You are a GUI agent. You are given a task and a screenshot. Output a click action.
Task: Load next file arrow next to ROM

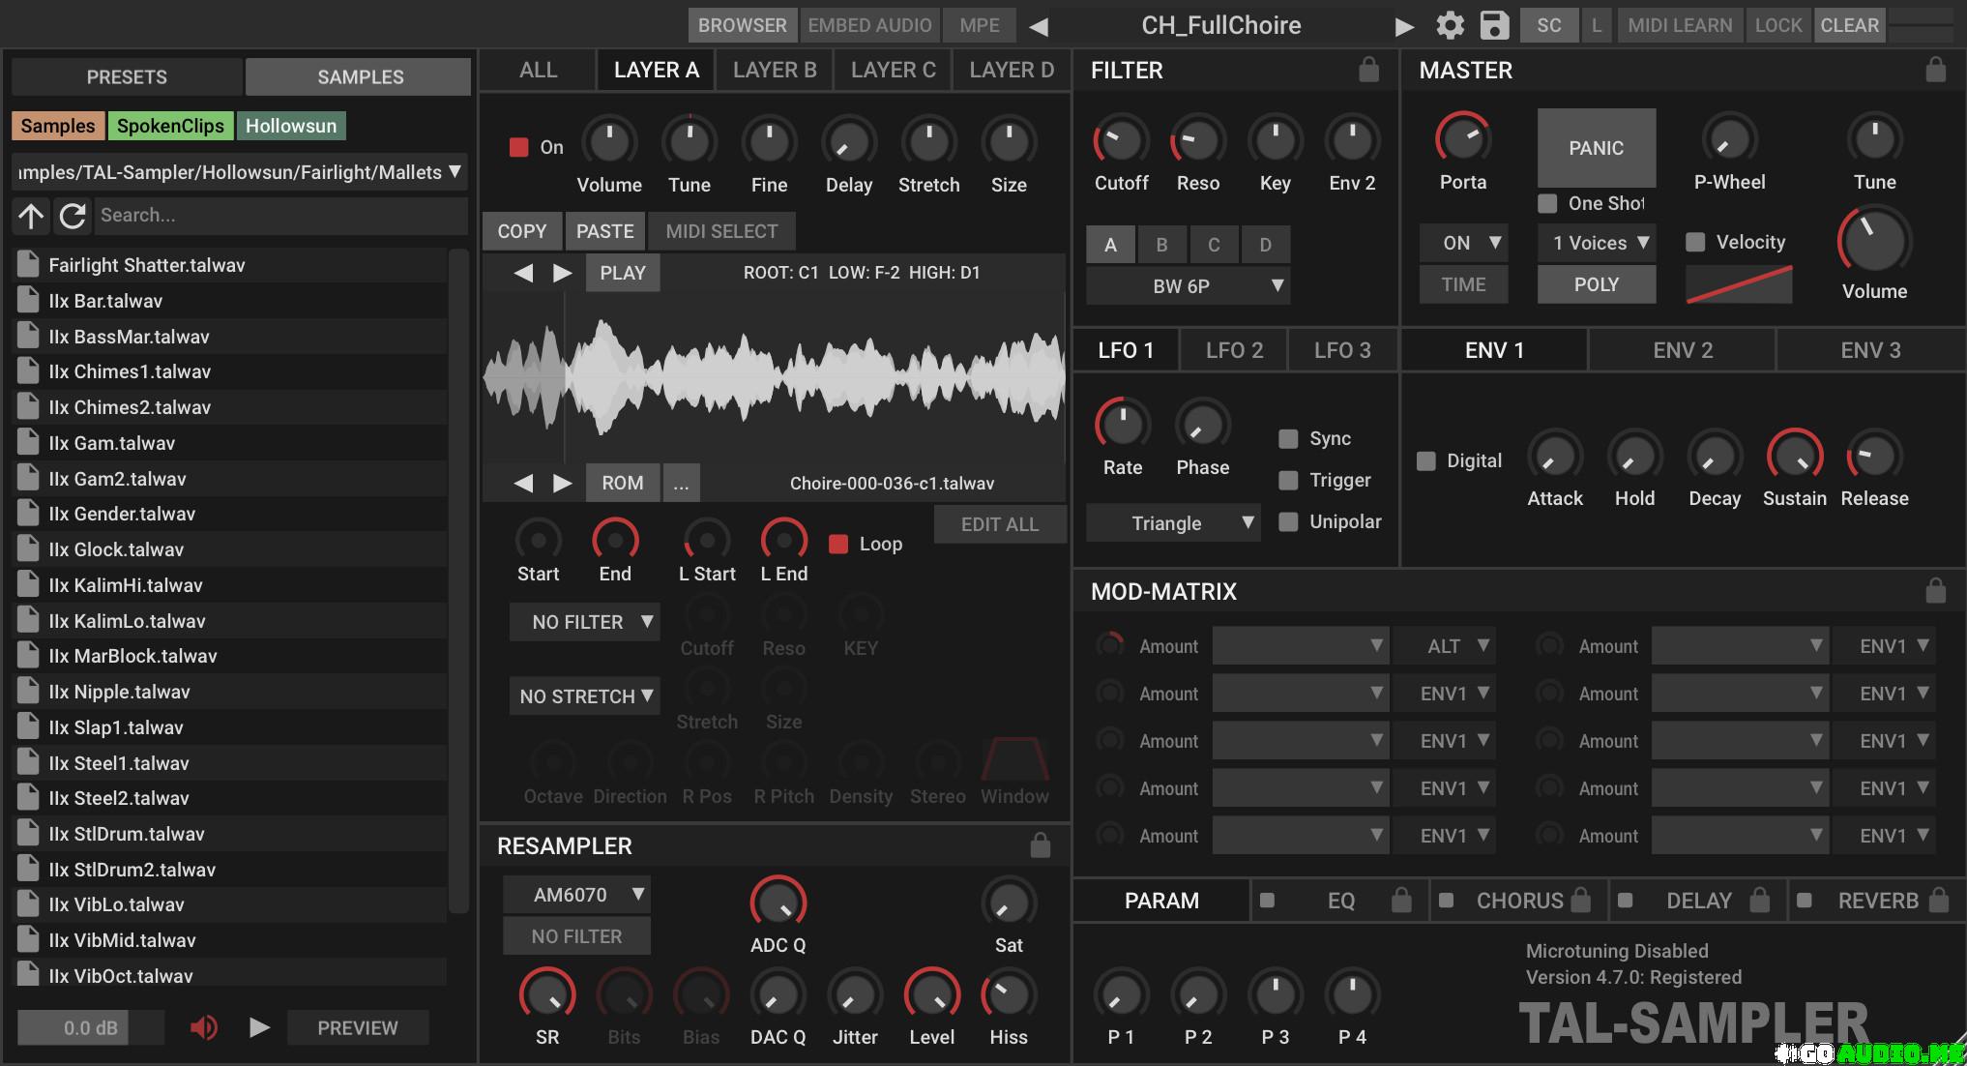(562, 483)
